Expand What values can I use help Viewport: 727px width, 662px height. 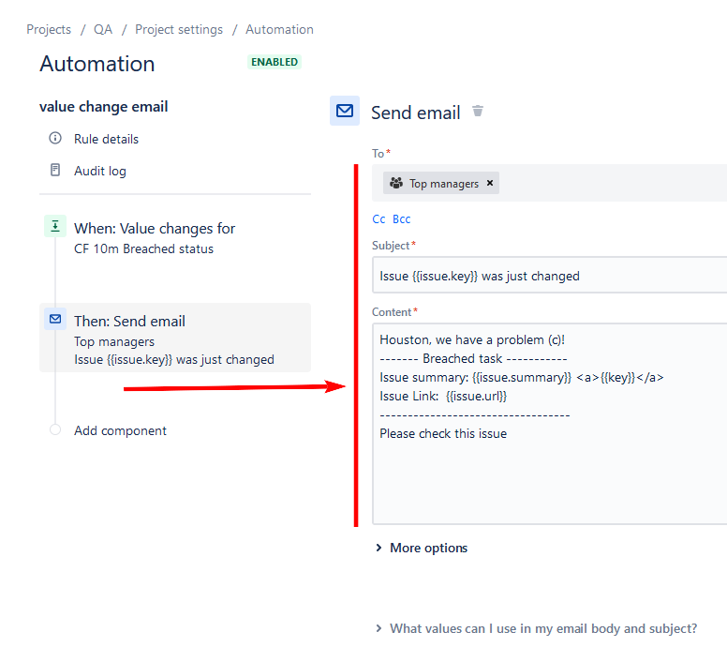(536, 628)
